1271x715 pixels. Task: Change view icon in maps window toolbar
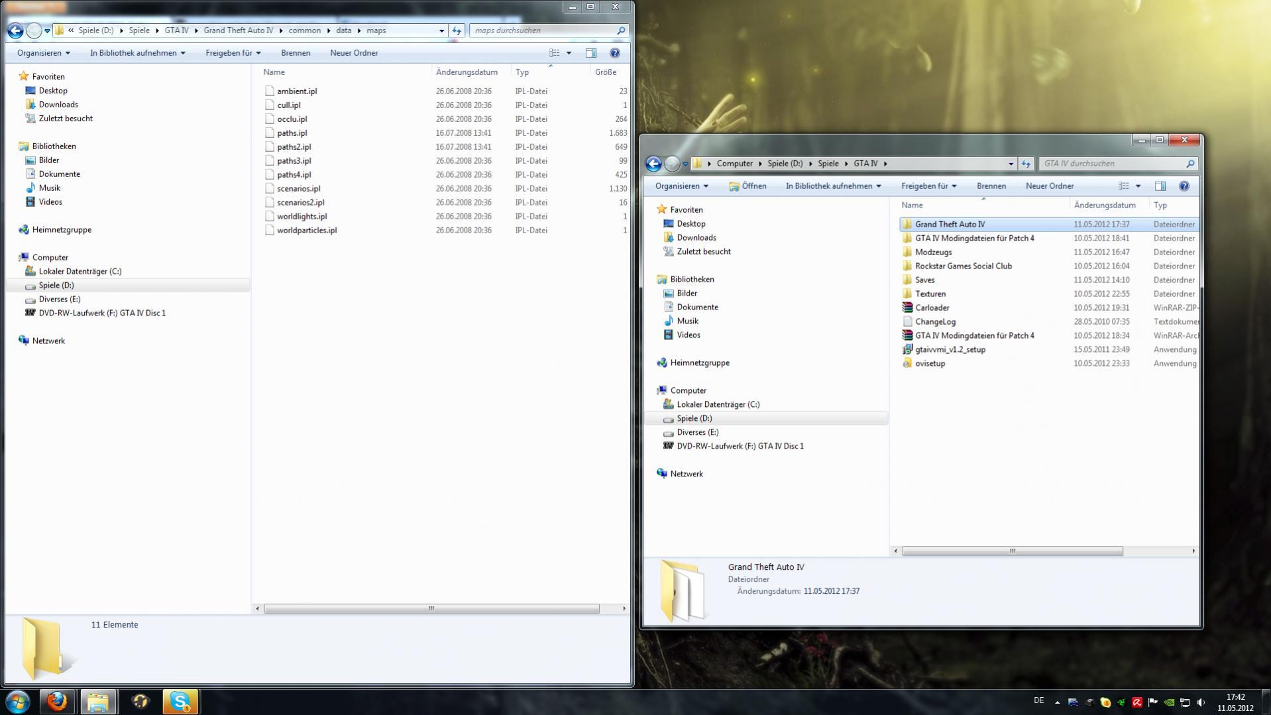tap(555, 53)
